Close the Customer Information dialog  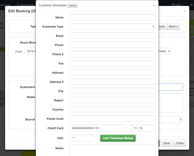click(154, 6)
